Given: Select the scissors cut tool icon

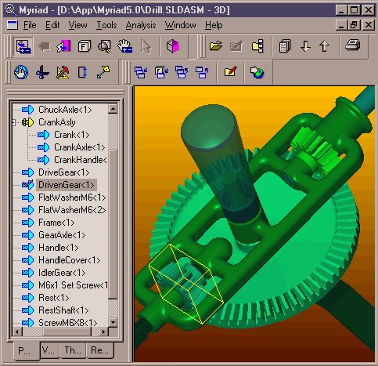Looking at the screenshot, I should click(42, 72).
